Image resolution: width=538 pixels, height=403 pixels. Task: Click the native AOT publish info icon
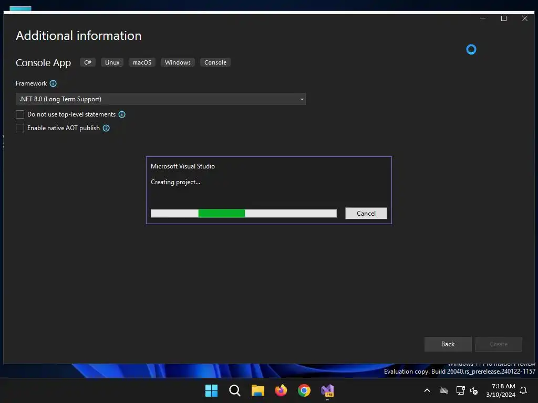click(106, 128)
